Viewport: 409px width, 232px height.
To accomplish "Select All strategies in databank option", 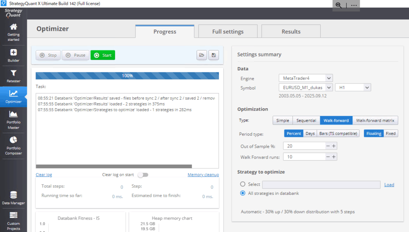I will click(243, 193).
